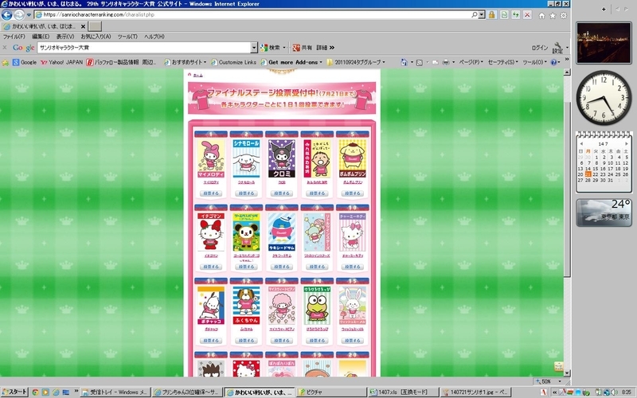Open 20110924タブグループ folder dropdown
The width and height of the screenshot is (637, 398).
click(x=384, y=63)
